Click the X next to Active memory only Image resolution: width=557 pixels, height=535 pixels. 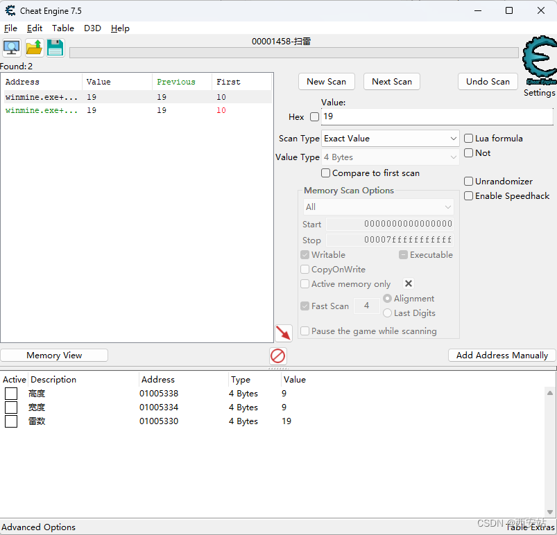(x=409, y=283)
